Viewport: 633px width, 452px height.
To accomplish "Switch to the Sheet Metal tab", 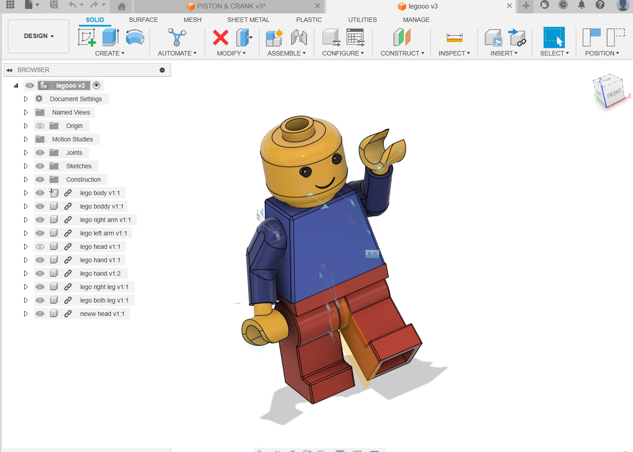I will click(248, 20).
